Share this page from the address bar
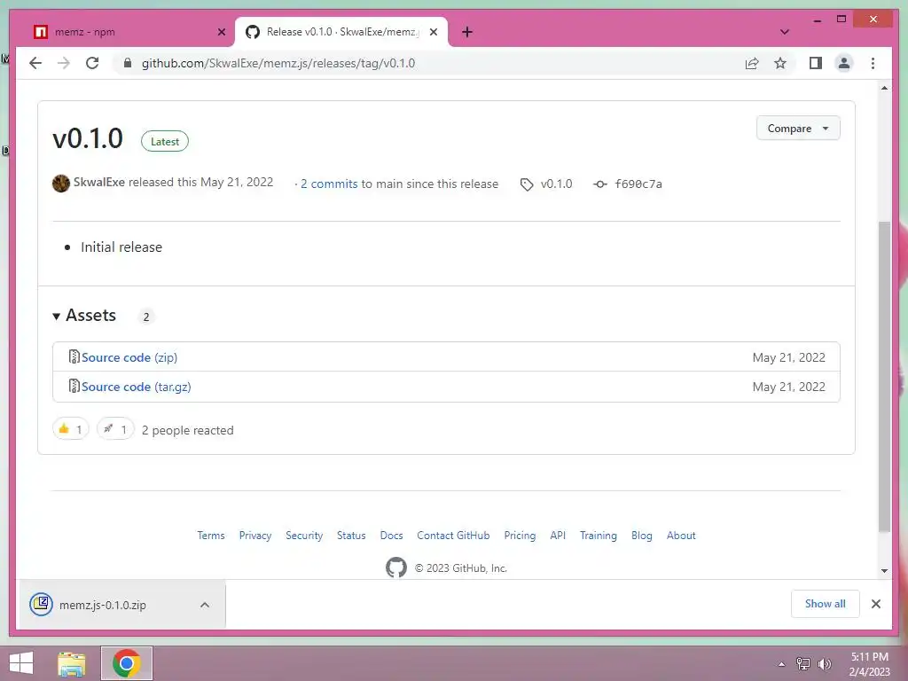The image size is (908, 681). [x=752, y=63]
